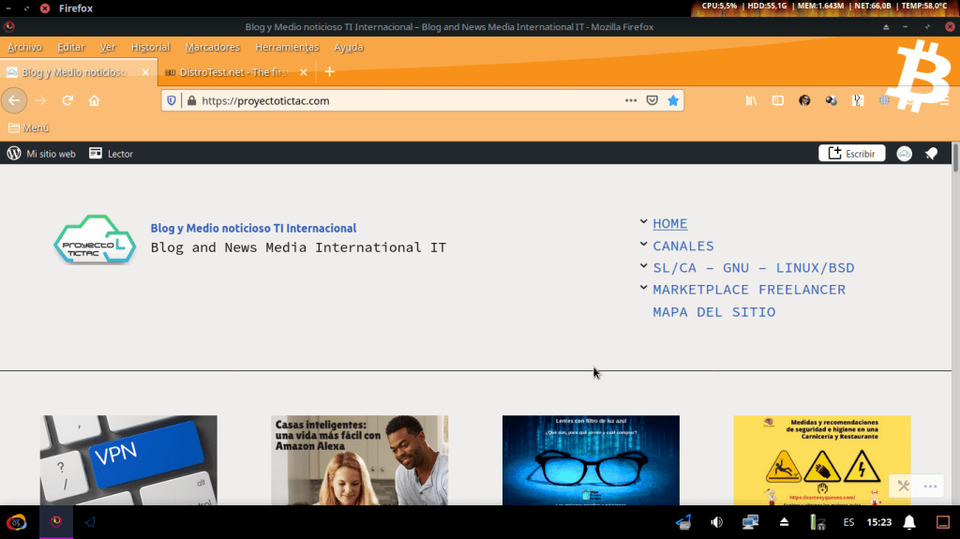Open the network icon in system tray

pyautogui.click(x=750, y=522)
